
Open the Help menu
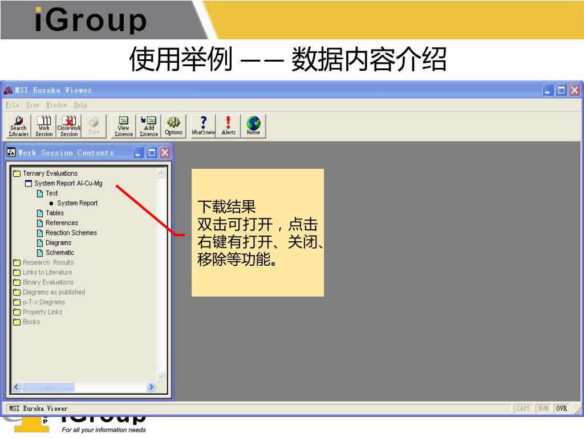click(x=80, y=105)
